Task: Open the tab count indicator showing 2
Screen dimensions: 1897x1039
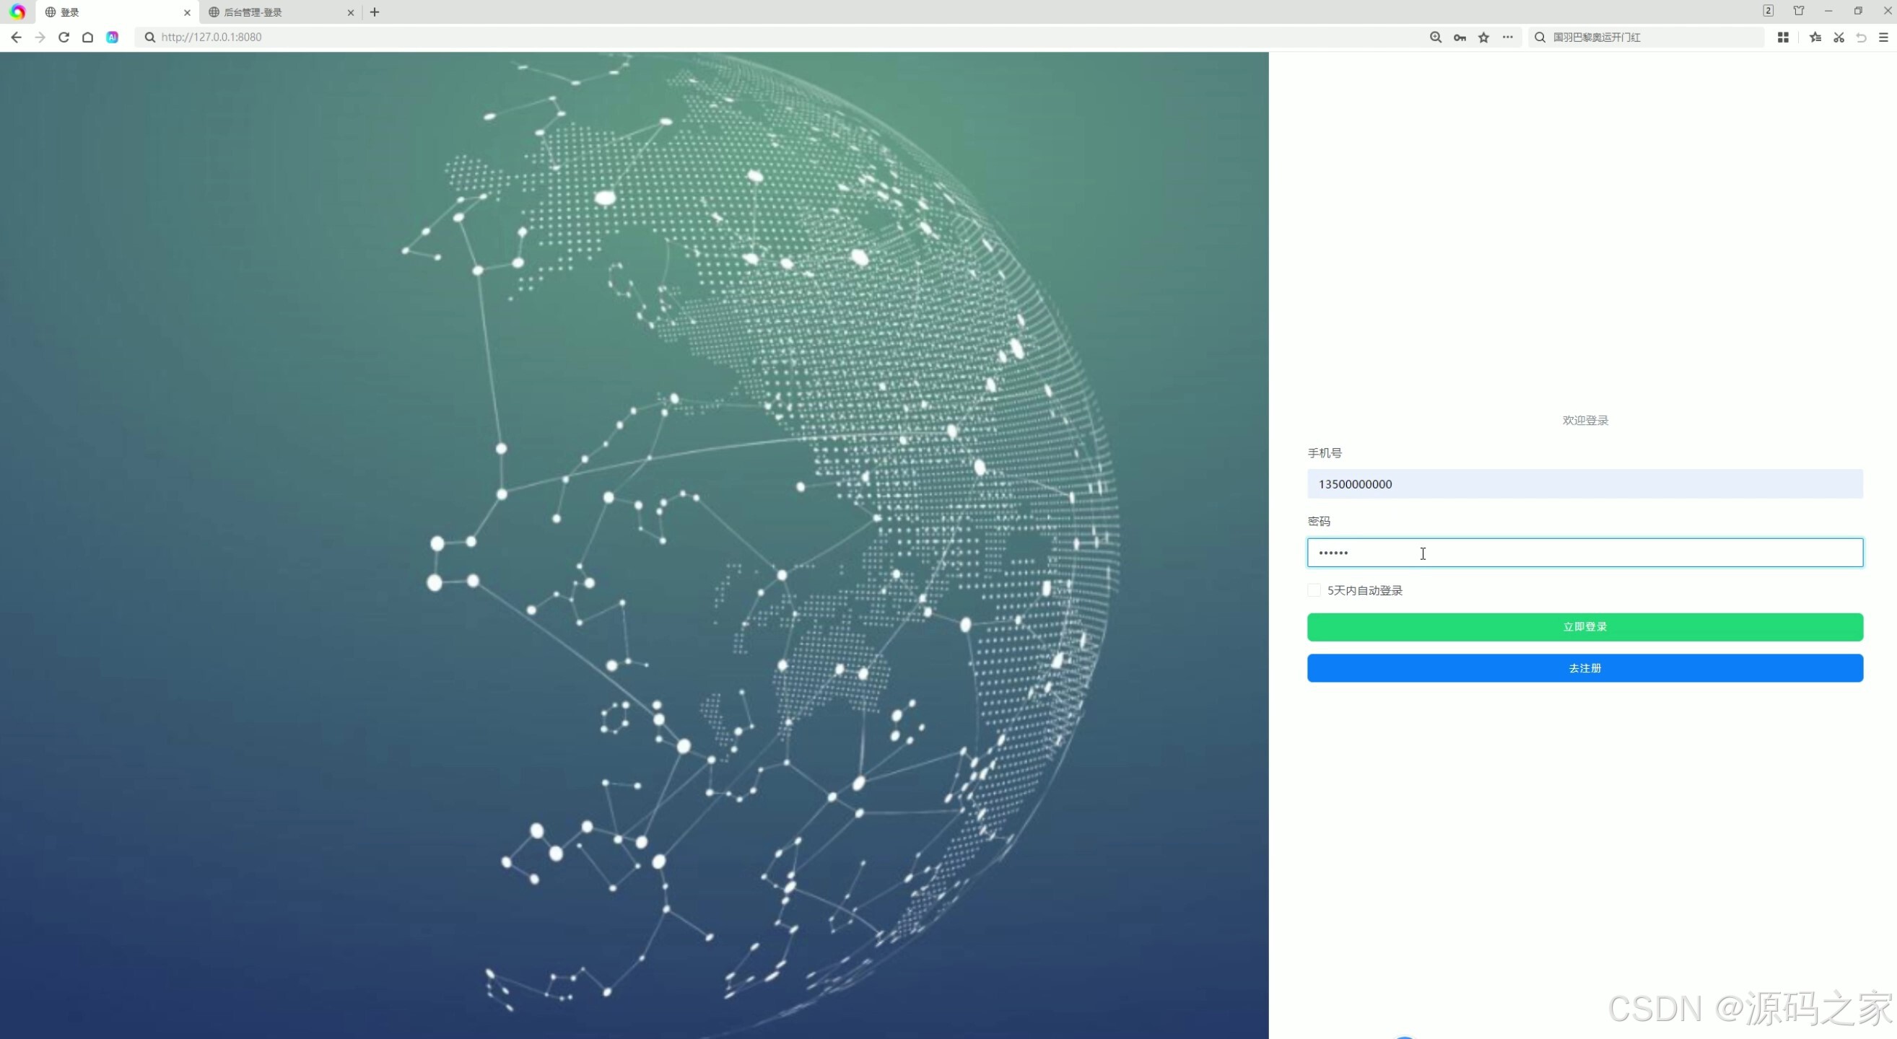Action: click(x=1768, y=10)
